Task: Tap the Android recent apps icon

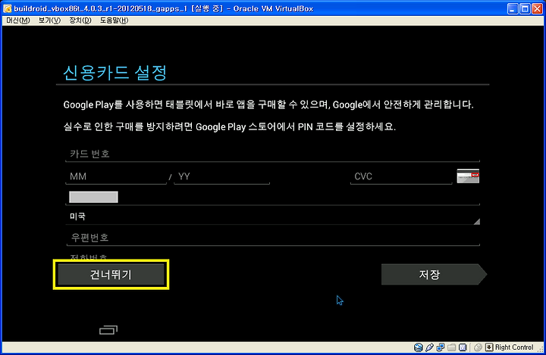Action: pyautogui.click(x=108, y=330)
